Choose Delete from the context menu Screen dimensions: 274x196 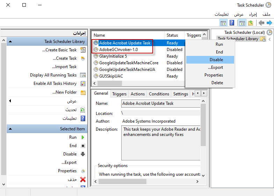coord(210,83)
